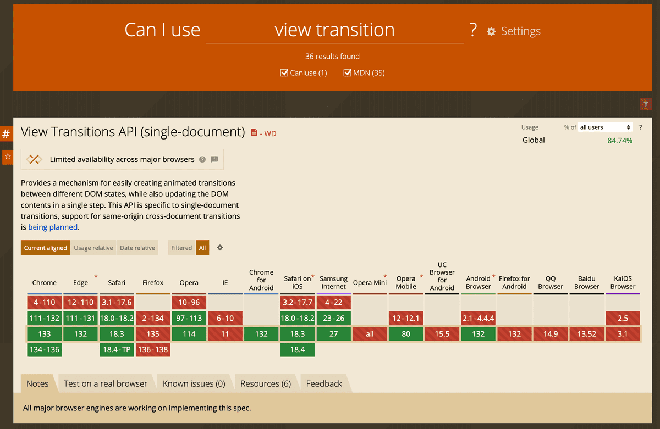This screenshot has width=660, height=429.
Task: Toggle the Caniuse (1) checkbox
Action: [x=284, y=73]
